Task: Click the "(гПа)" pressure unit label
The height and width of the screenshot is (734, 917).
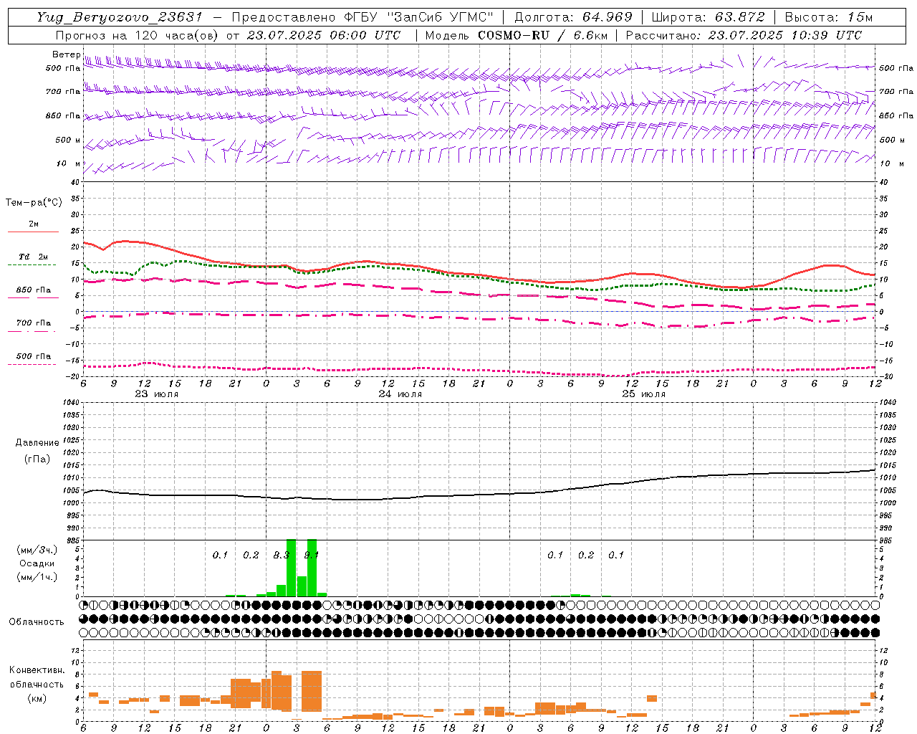Action: (37, 459)
